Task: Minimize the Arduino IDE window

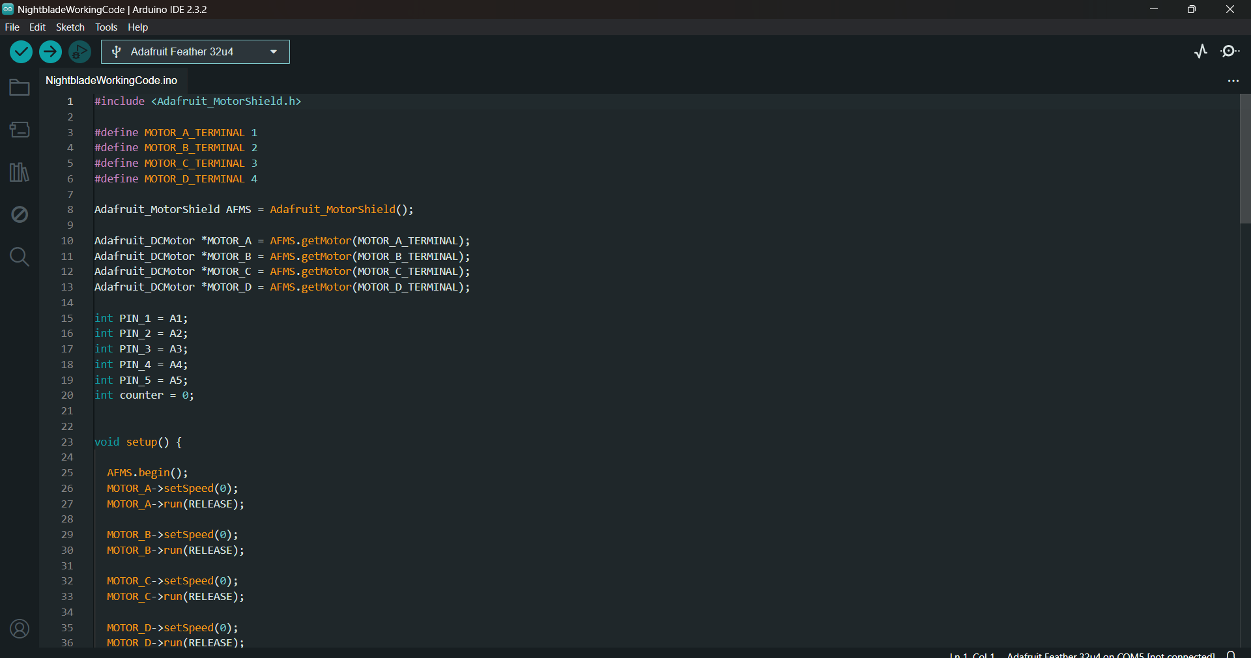Action: tap(1154, 9)
